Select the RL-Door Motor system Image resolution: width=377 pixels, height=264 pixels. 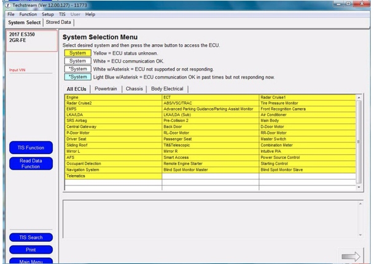[x=211, y=133]
